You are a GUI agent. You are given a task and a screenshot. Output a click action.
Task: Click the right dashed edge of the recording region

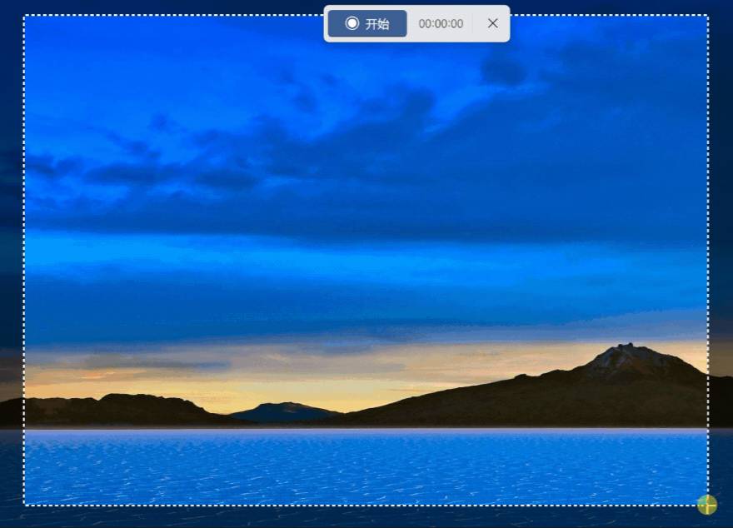click(x=708, y=260)
